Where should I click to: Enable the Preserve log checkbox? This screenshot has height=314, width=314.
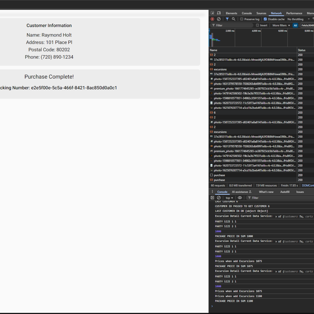(242, 19)
